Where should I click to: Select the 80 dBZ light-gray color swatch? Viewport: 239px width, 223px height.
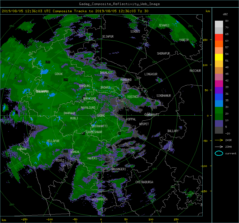(x=219, y=24)
